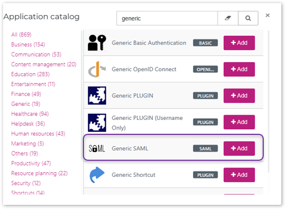Click the eraser clear-search icon
This screenshot has height=209, width=286.
[228, 18]
